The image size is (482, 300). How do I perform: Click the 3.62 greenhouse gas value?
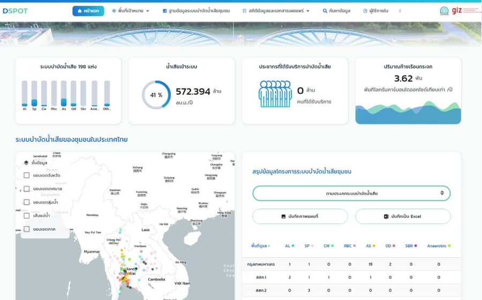403,78
